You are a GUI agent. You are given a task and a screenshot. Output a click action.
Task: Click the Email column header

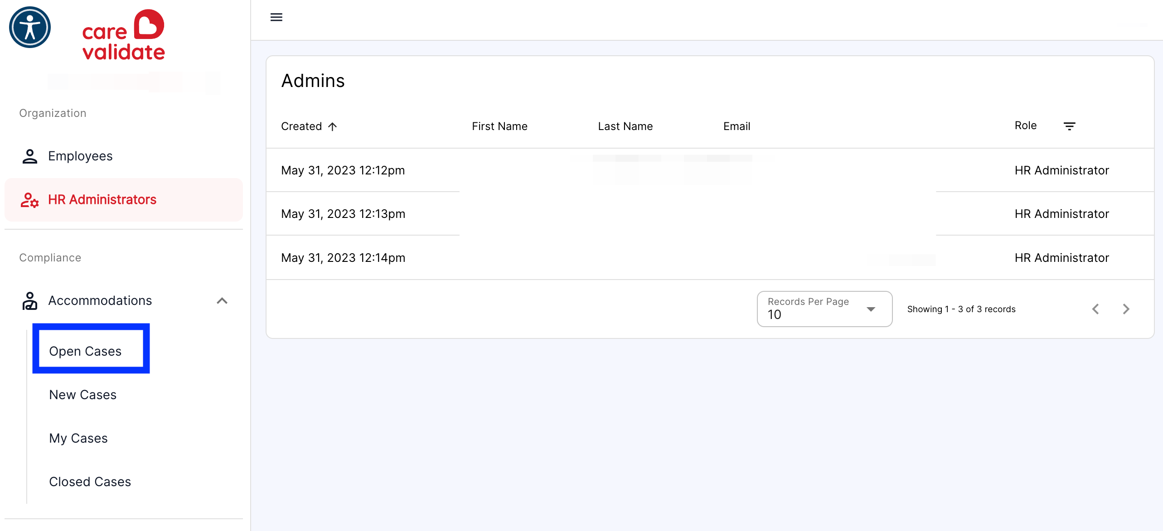click(737, 126)
